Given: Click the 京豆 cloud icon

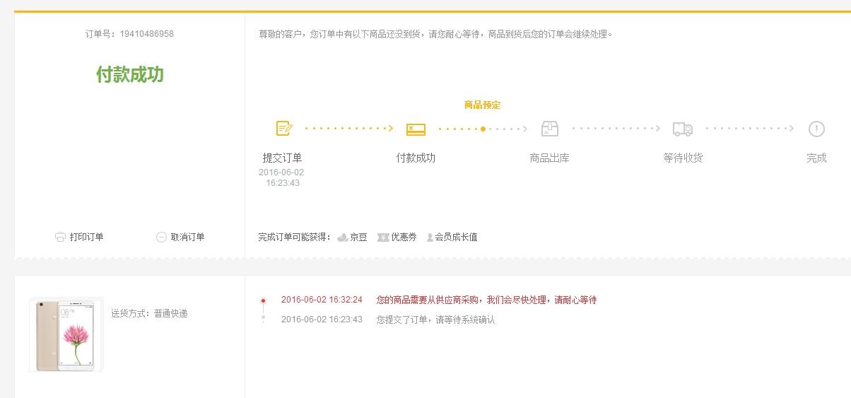Looking at the screenshot, I should pyautogui.click(x=342, y=238).
